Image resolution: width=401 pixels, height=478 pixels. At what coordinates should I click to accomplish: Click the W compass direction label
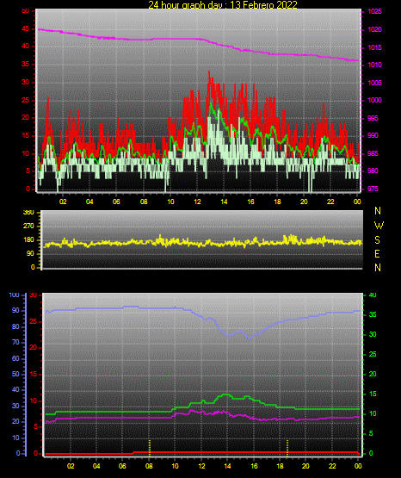(379, 226)
